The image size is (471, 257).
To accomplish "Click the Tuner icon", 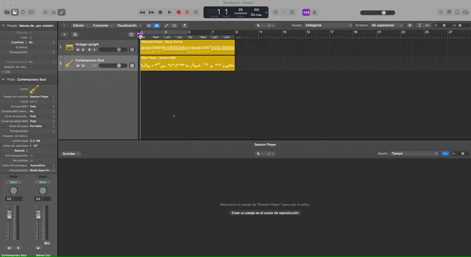I will 284,12.
